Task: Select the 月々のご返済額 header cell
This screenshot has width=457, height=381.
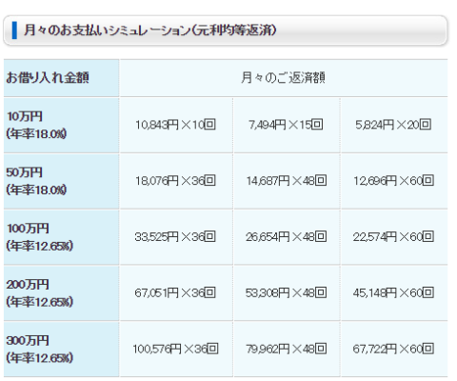Action: tap(284, 78)
